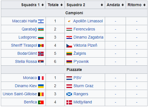Image resolution: width=149 pixels, height=107 pixels.
Task: Open the Qarabağ team link
Action: click(29, 29)
